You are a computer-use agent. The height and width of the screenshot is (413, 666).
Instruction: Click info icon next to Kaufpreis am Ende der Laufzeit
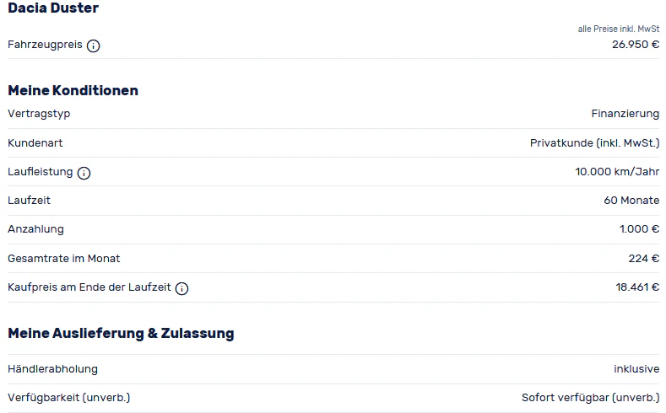181,288
